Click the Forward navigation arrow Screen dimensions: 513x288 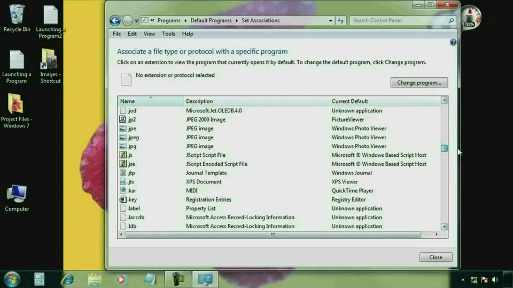pos(127,21)
